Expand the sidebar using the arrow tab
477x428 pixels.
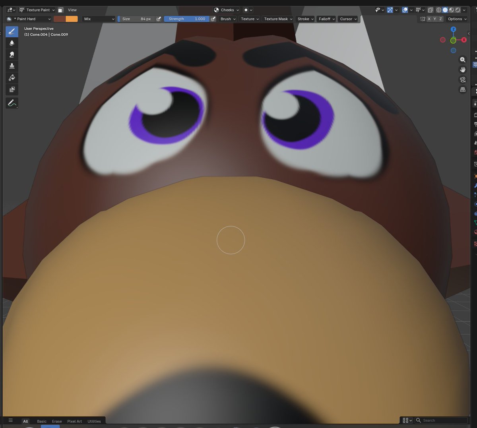(x=469, y=33)
